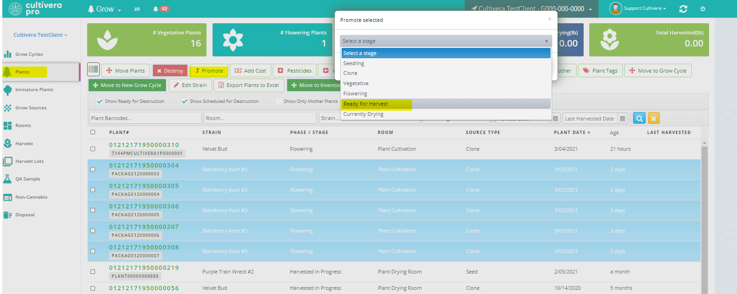
Task: Click the Pesticides button
Action: coord(295,71)
